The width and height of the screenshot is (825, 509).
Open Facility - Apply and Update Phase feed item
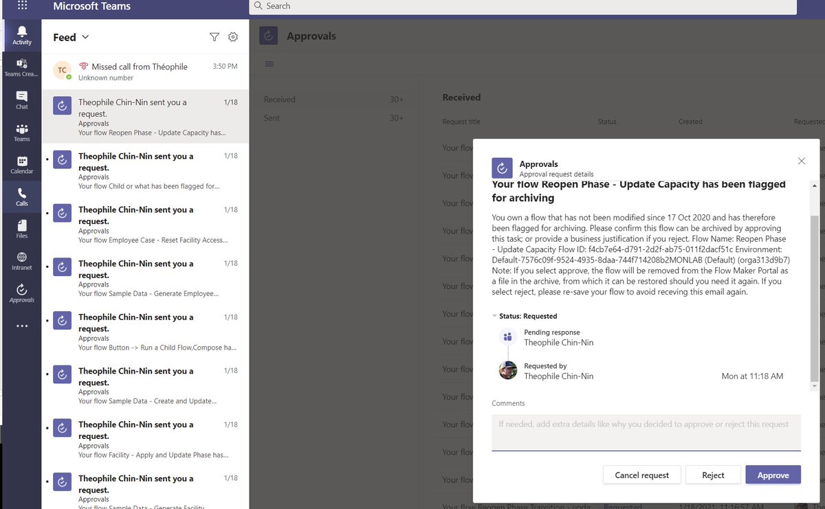[x=145, y=438]
